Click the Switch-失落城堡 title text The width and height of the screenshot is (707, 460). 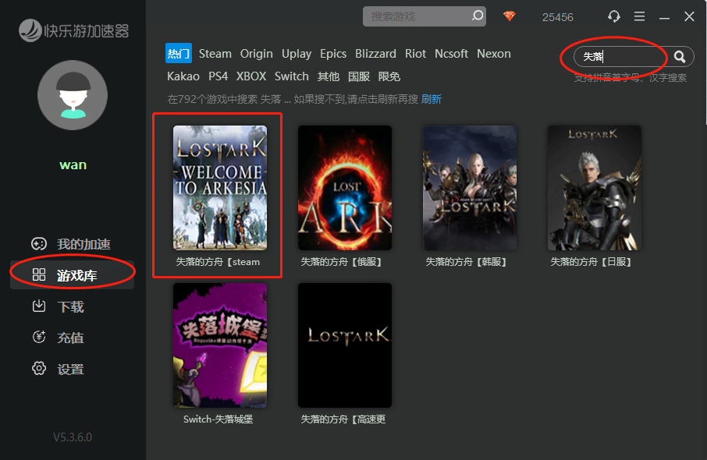coord(218,419)
